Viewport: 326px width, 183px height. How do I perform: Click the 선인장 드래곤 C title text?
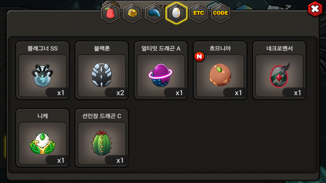[x=102, y=116]
